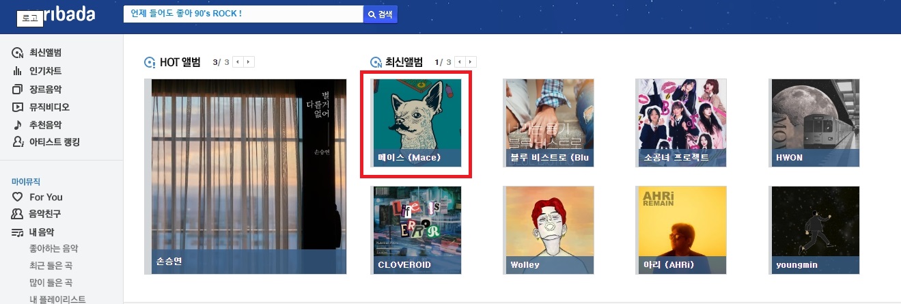This screenshot has width=901, height=304.
Task: Open 최근 들은 곡 list
Action: pos(51,266)
